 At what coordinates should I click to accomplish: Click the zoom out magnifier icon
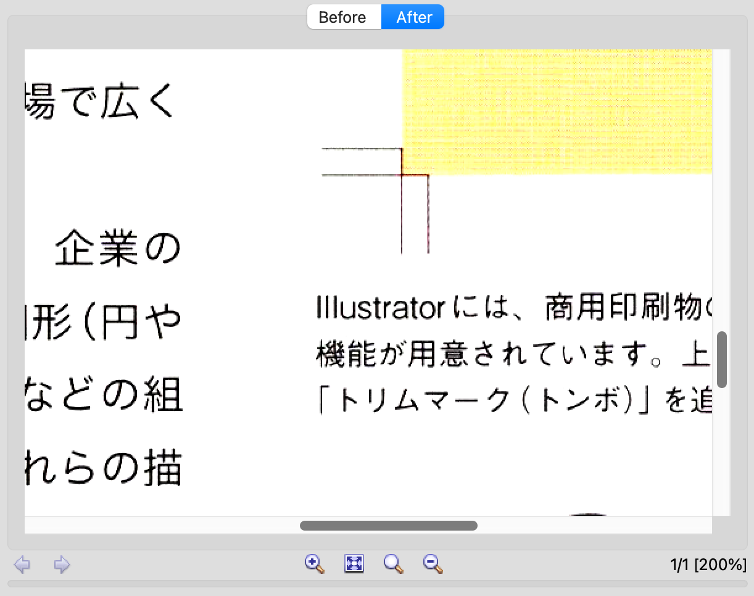coord(433,564)
